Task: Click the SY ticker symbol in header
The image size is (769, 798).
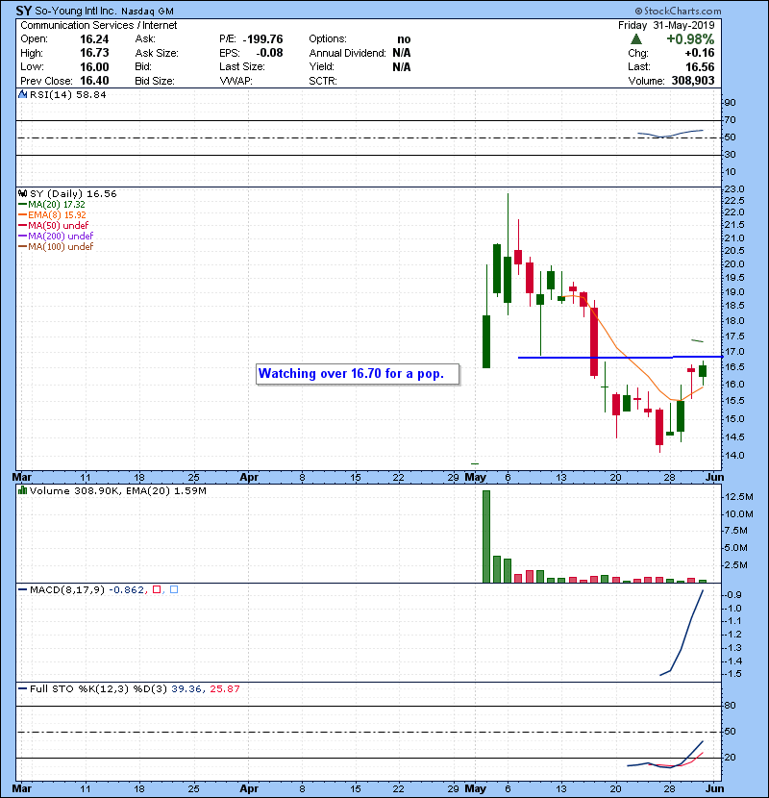Action: pyautogui.click(x=23, y=11)
